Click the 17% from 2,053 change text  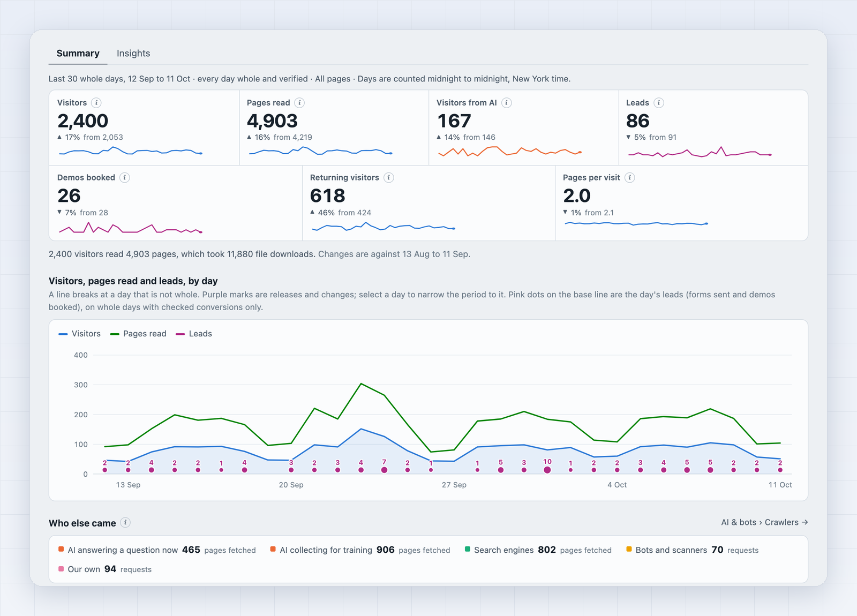pos(90,137)
